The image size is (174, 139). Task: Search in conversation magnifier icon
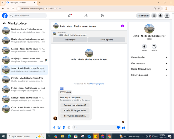[154, 47]
